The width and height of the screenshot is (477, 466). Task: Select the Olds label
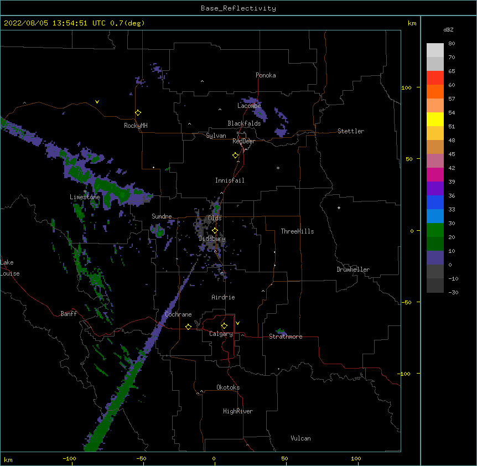pos(215,218)
